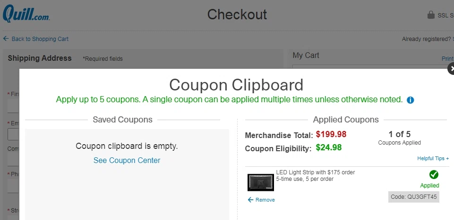454x220 pixels.
Task: Click the coupon code QU3GFT45 badge
Action: pyautogui.click(x=414, y=197)
